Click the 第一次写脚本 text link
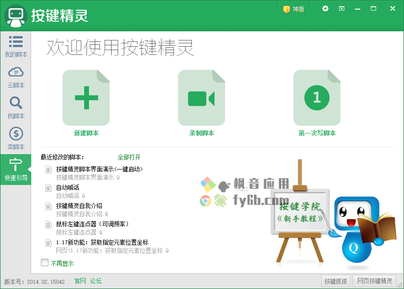This screenshot has height=289, width=404. [317, 133]
